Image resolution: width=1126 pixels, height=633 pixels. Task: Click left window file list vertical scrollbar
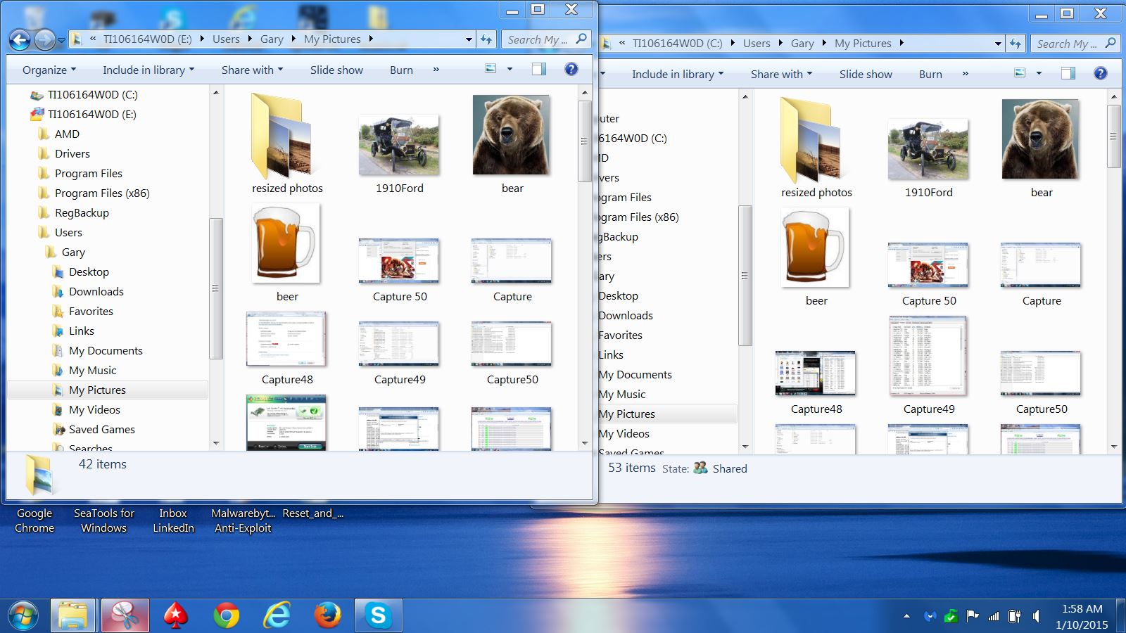click(x=584, y=141)
